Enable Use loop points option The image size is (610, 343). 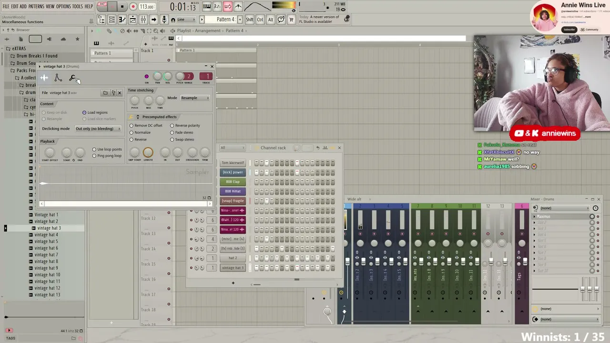(x=107, y=150)
